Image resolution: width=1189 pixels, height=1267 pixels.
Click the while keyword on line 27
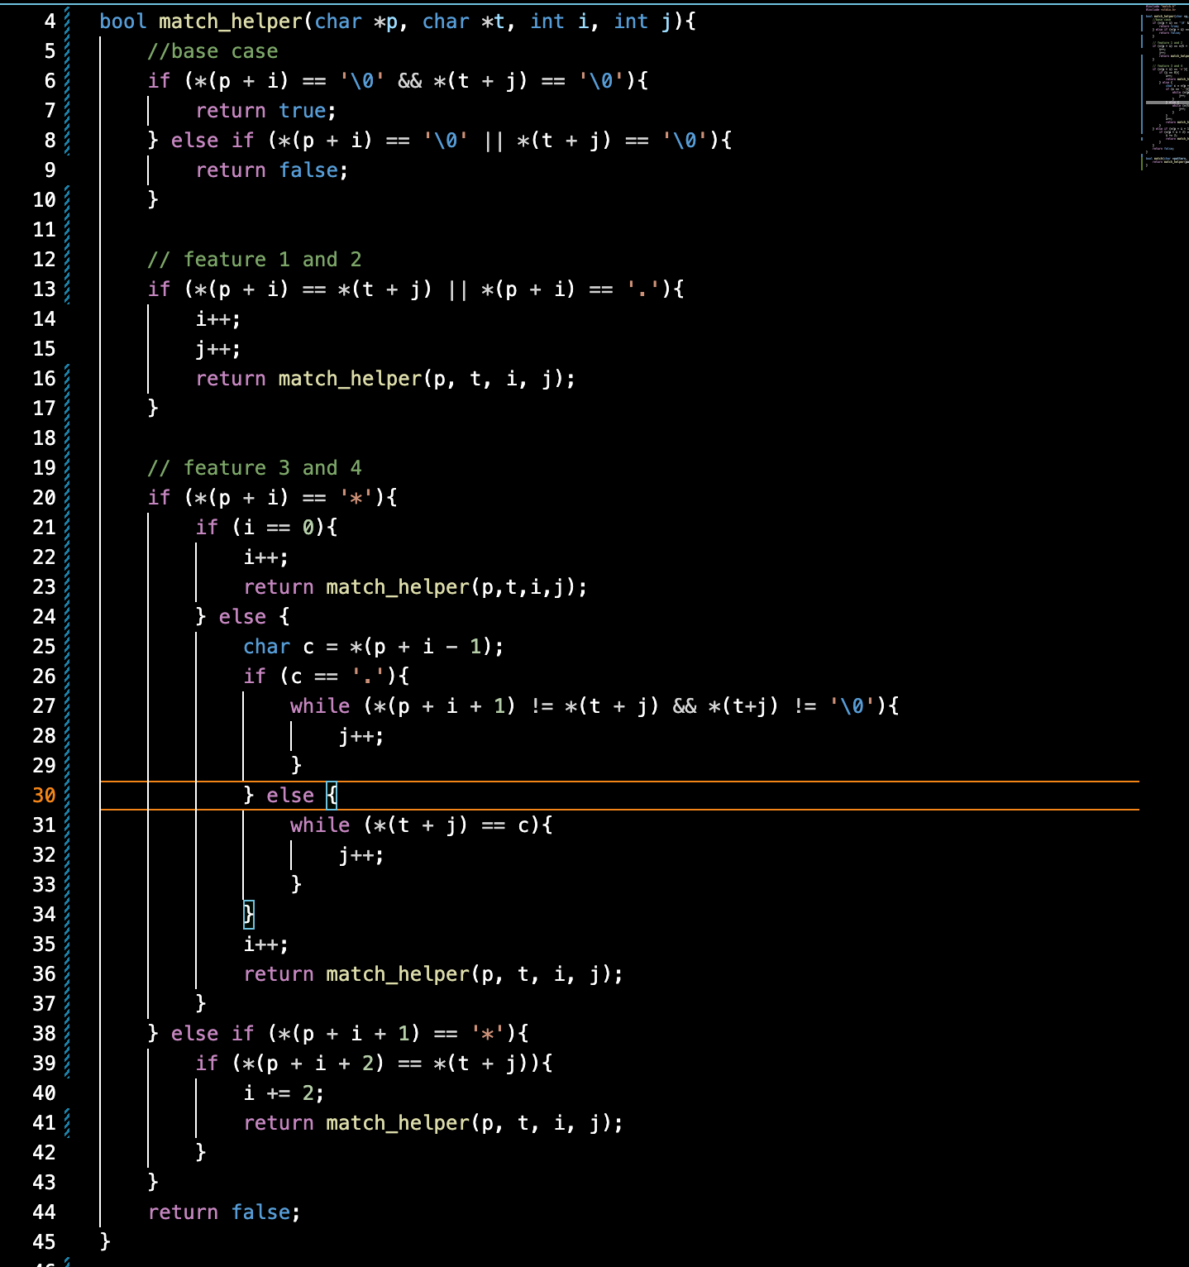320,706
